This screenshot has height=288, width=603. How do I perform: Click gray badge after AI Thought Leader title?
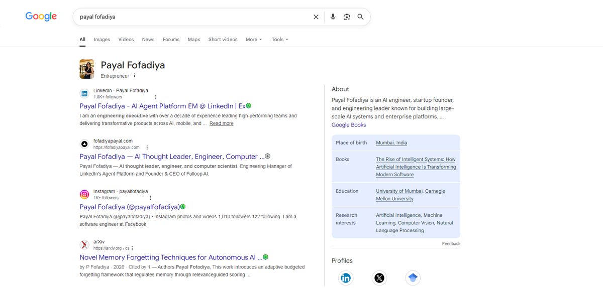tap(268, 156)
